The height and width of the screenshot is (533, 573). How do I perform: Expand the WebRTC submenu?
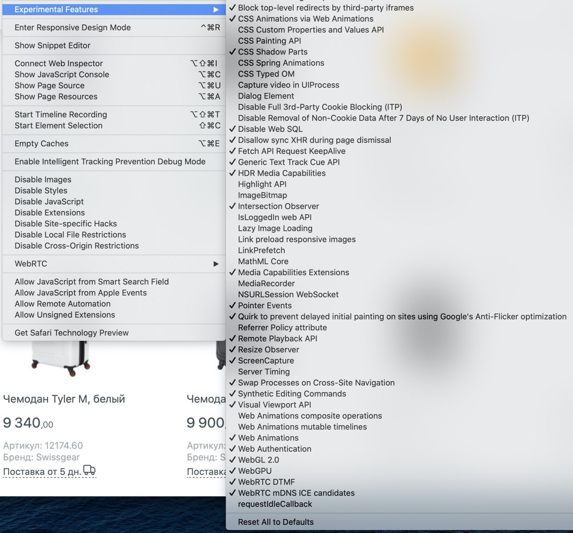pyautogui.click(x=114, y=264)
